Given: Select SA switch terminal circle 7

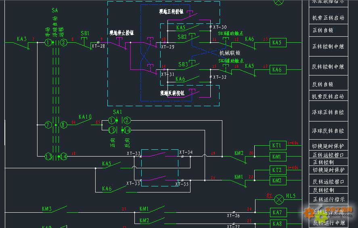Looking at the screenshot, I should [48, 125].
